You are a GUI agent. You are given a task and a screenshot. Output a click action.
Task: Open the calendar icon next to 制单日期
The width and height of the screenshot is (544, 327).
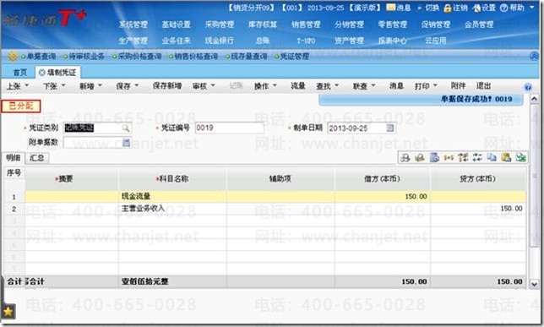[x=390, y=128]
